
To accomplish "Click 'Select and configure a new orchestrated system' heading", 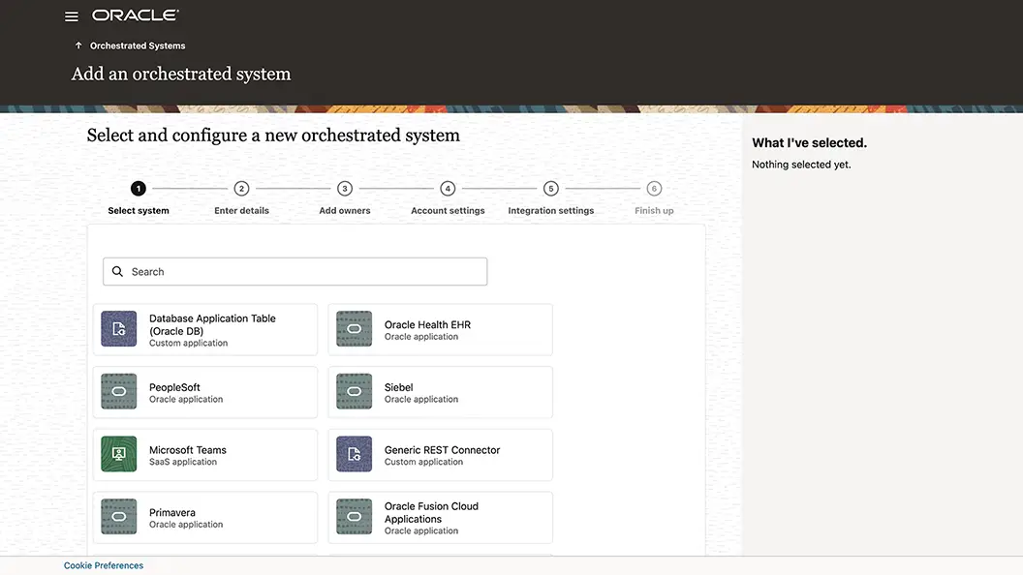I will (x=273, y=135).
